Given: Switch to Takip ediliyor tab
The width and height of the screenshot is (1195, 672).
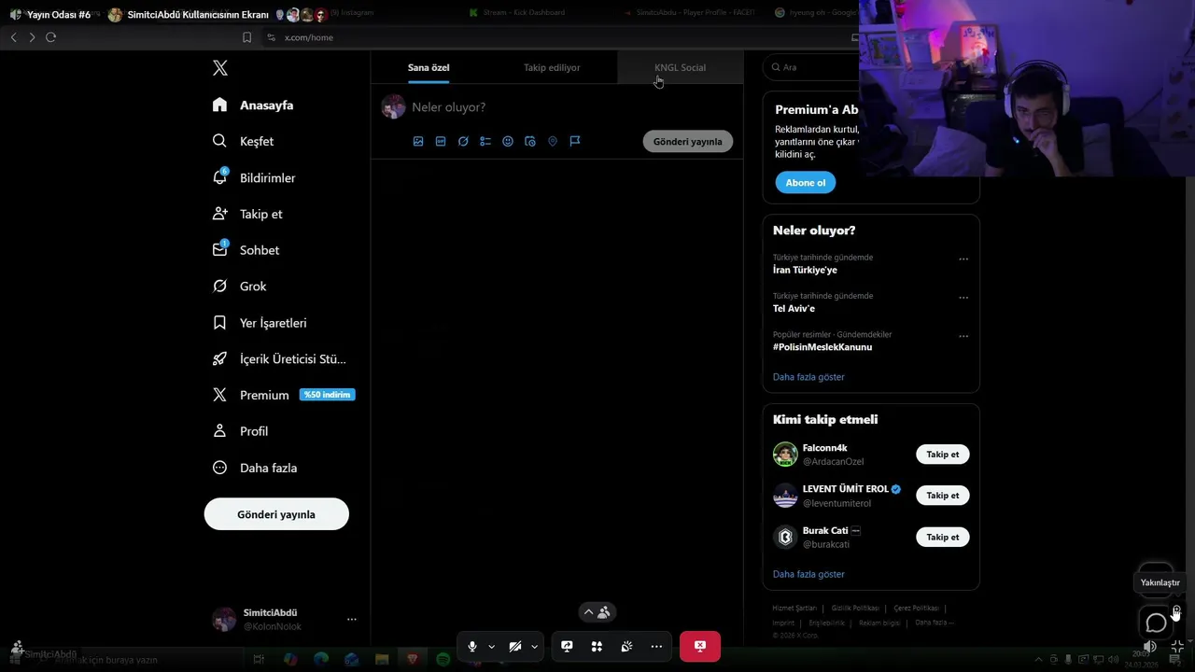Looking at the screenshot, I should coord(552,67).
